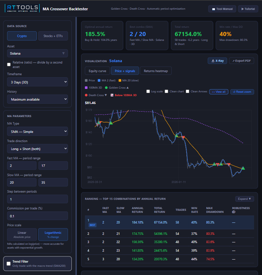Viewport: 262px width, 275px height.
Task: Click the 174.75% annual return cell
Action: pyautogui.click(x=138, y=234)
